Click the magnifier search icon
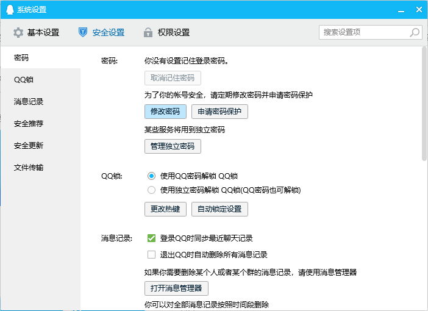 [x=415, y=32]
